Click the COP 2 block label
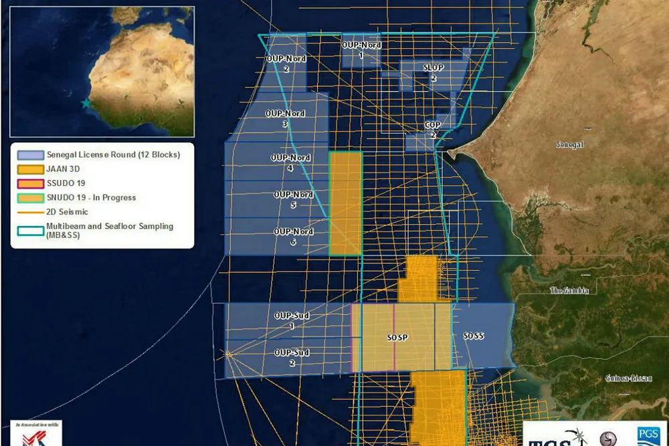Image resolution: width=669 pixels, height=446 pixels. tap(433, 130)
